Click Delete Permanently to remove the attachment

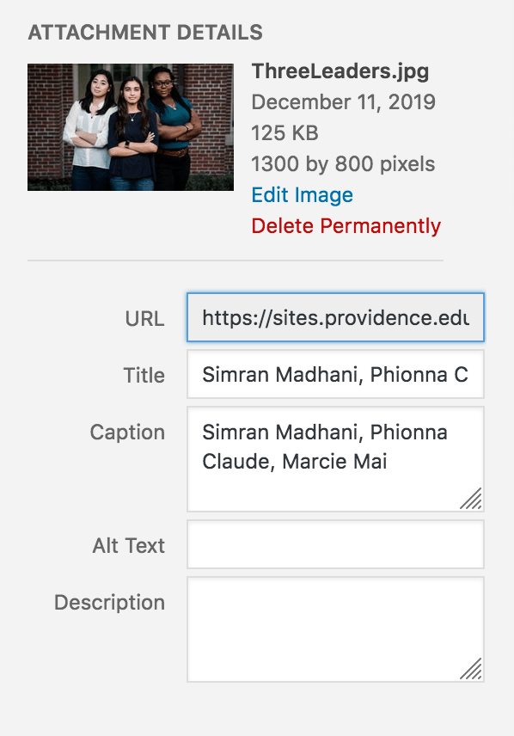click(346, 225)
